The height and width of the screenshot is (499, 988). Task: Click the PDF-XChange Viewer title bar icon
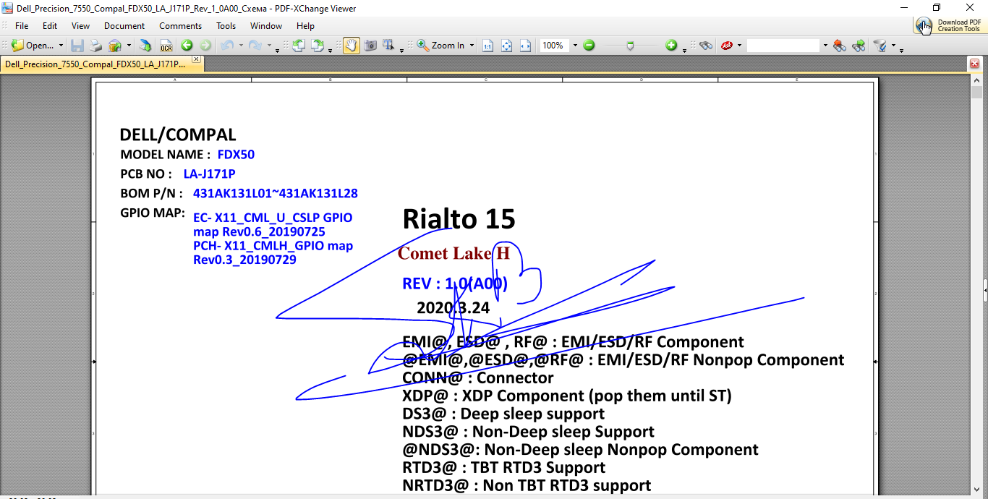pyautogui.click(x=8, y=8)
